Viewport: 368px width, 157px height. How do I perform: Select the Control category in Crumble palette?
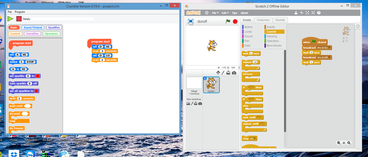[x=15, y=33]
